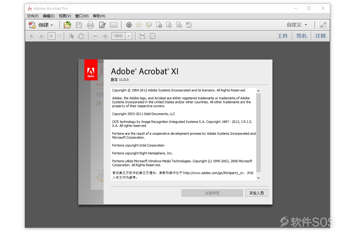Image resolution: width=340 pixels, height=231 pixels.
Task: Click the scroll up arrow in About text
Action: (258, 91)
